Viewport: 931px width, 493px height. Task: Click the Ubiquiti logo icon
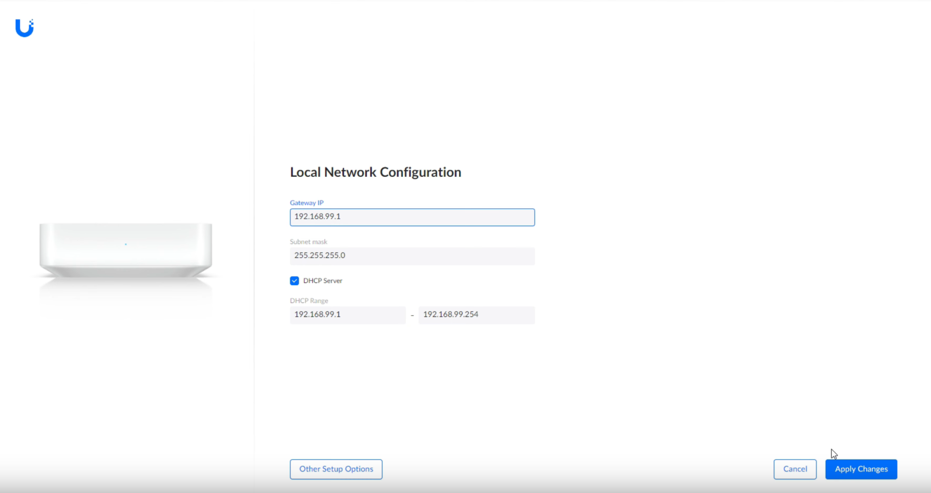click(24, 28)
